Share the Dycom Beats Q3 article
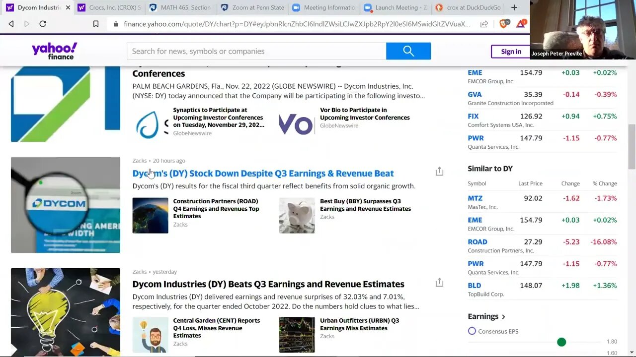The image size is (636, 357). (439, 283)
